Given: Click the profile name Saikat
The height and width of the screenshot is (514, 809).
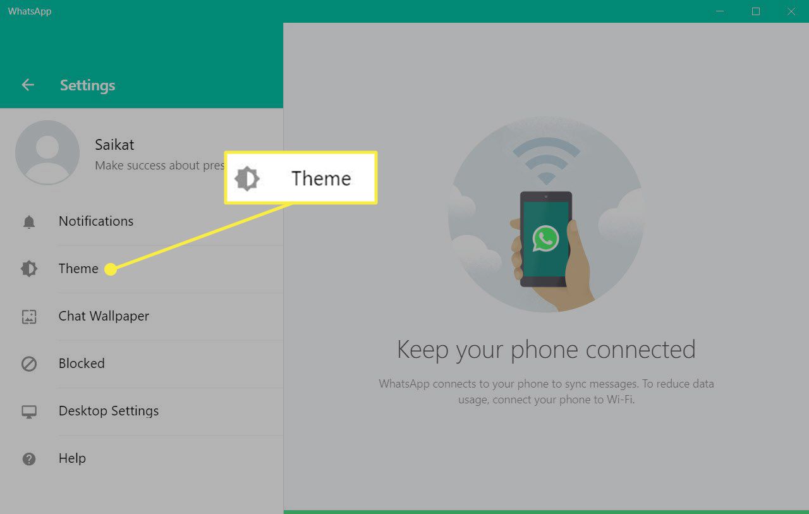Looking at the screenshot, I should point(114,145).
